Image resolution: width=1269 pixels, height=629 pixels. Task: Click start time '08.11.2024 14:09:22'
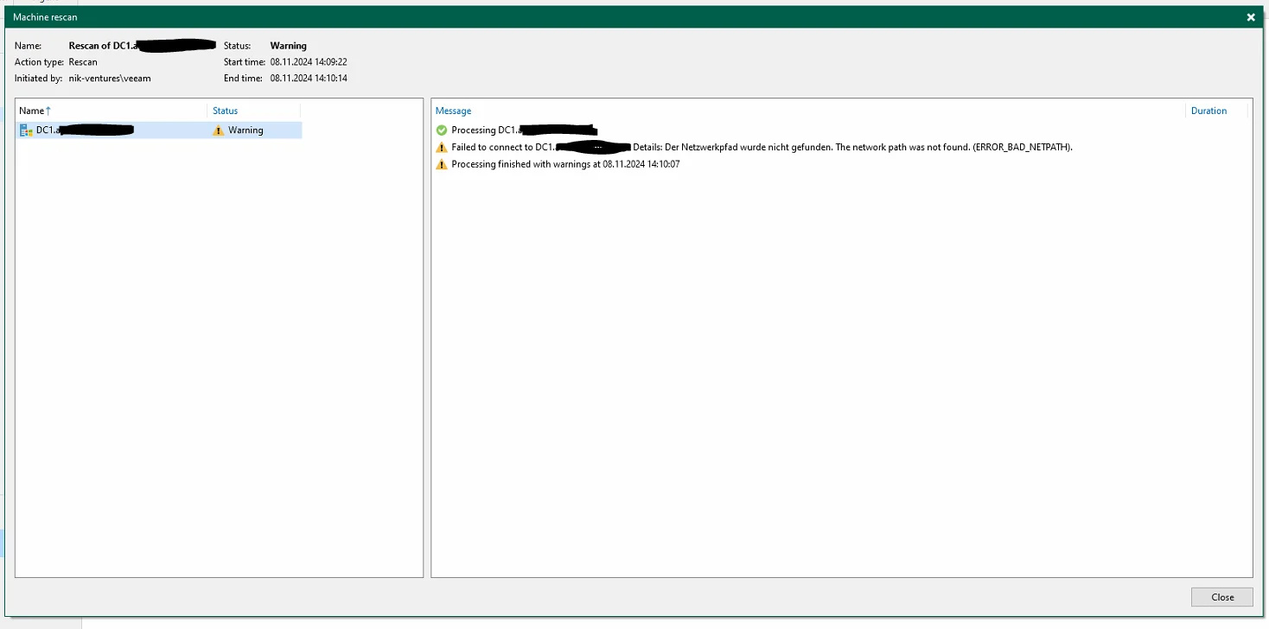pos(309,62)
